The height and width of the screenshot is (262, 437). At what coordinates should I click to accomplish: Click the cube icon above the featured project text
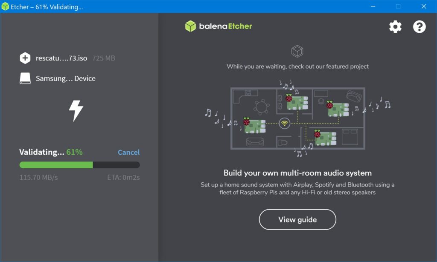(x=297, y=52)
